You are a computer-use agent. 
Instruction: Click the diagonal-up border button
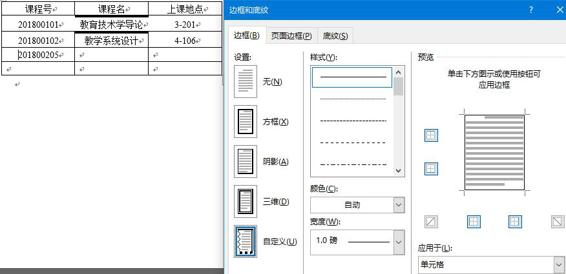[431, 222]
